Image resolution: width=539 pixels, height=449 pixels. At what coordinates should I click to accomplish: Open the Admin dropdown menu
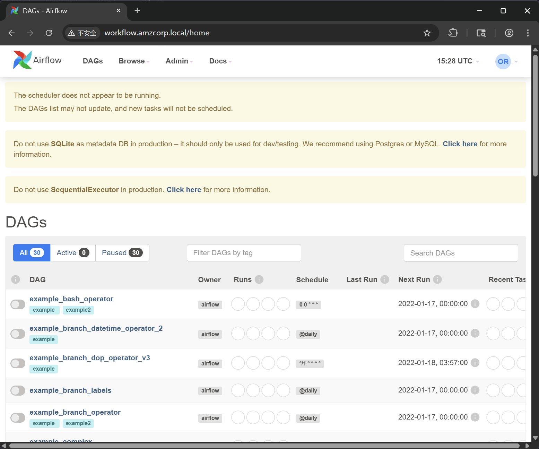179,61
